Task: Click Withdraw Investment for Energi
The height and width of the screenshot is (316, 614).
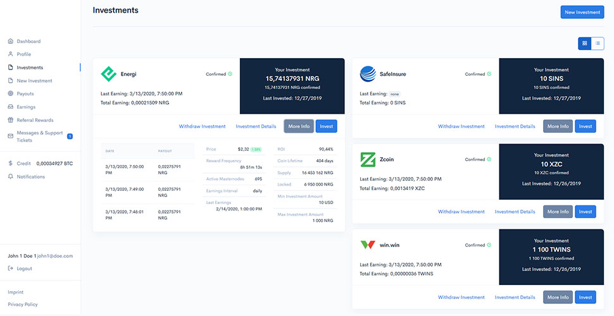Action: pos(202,126)
